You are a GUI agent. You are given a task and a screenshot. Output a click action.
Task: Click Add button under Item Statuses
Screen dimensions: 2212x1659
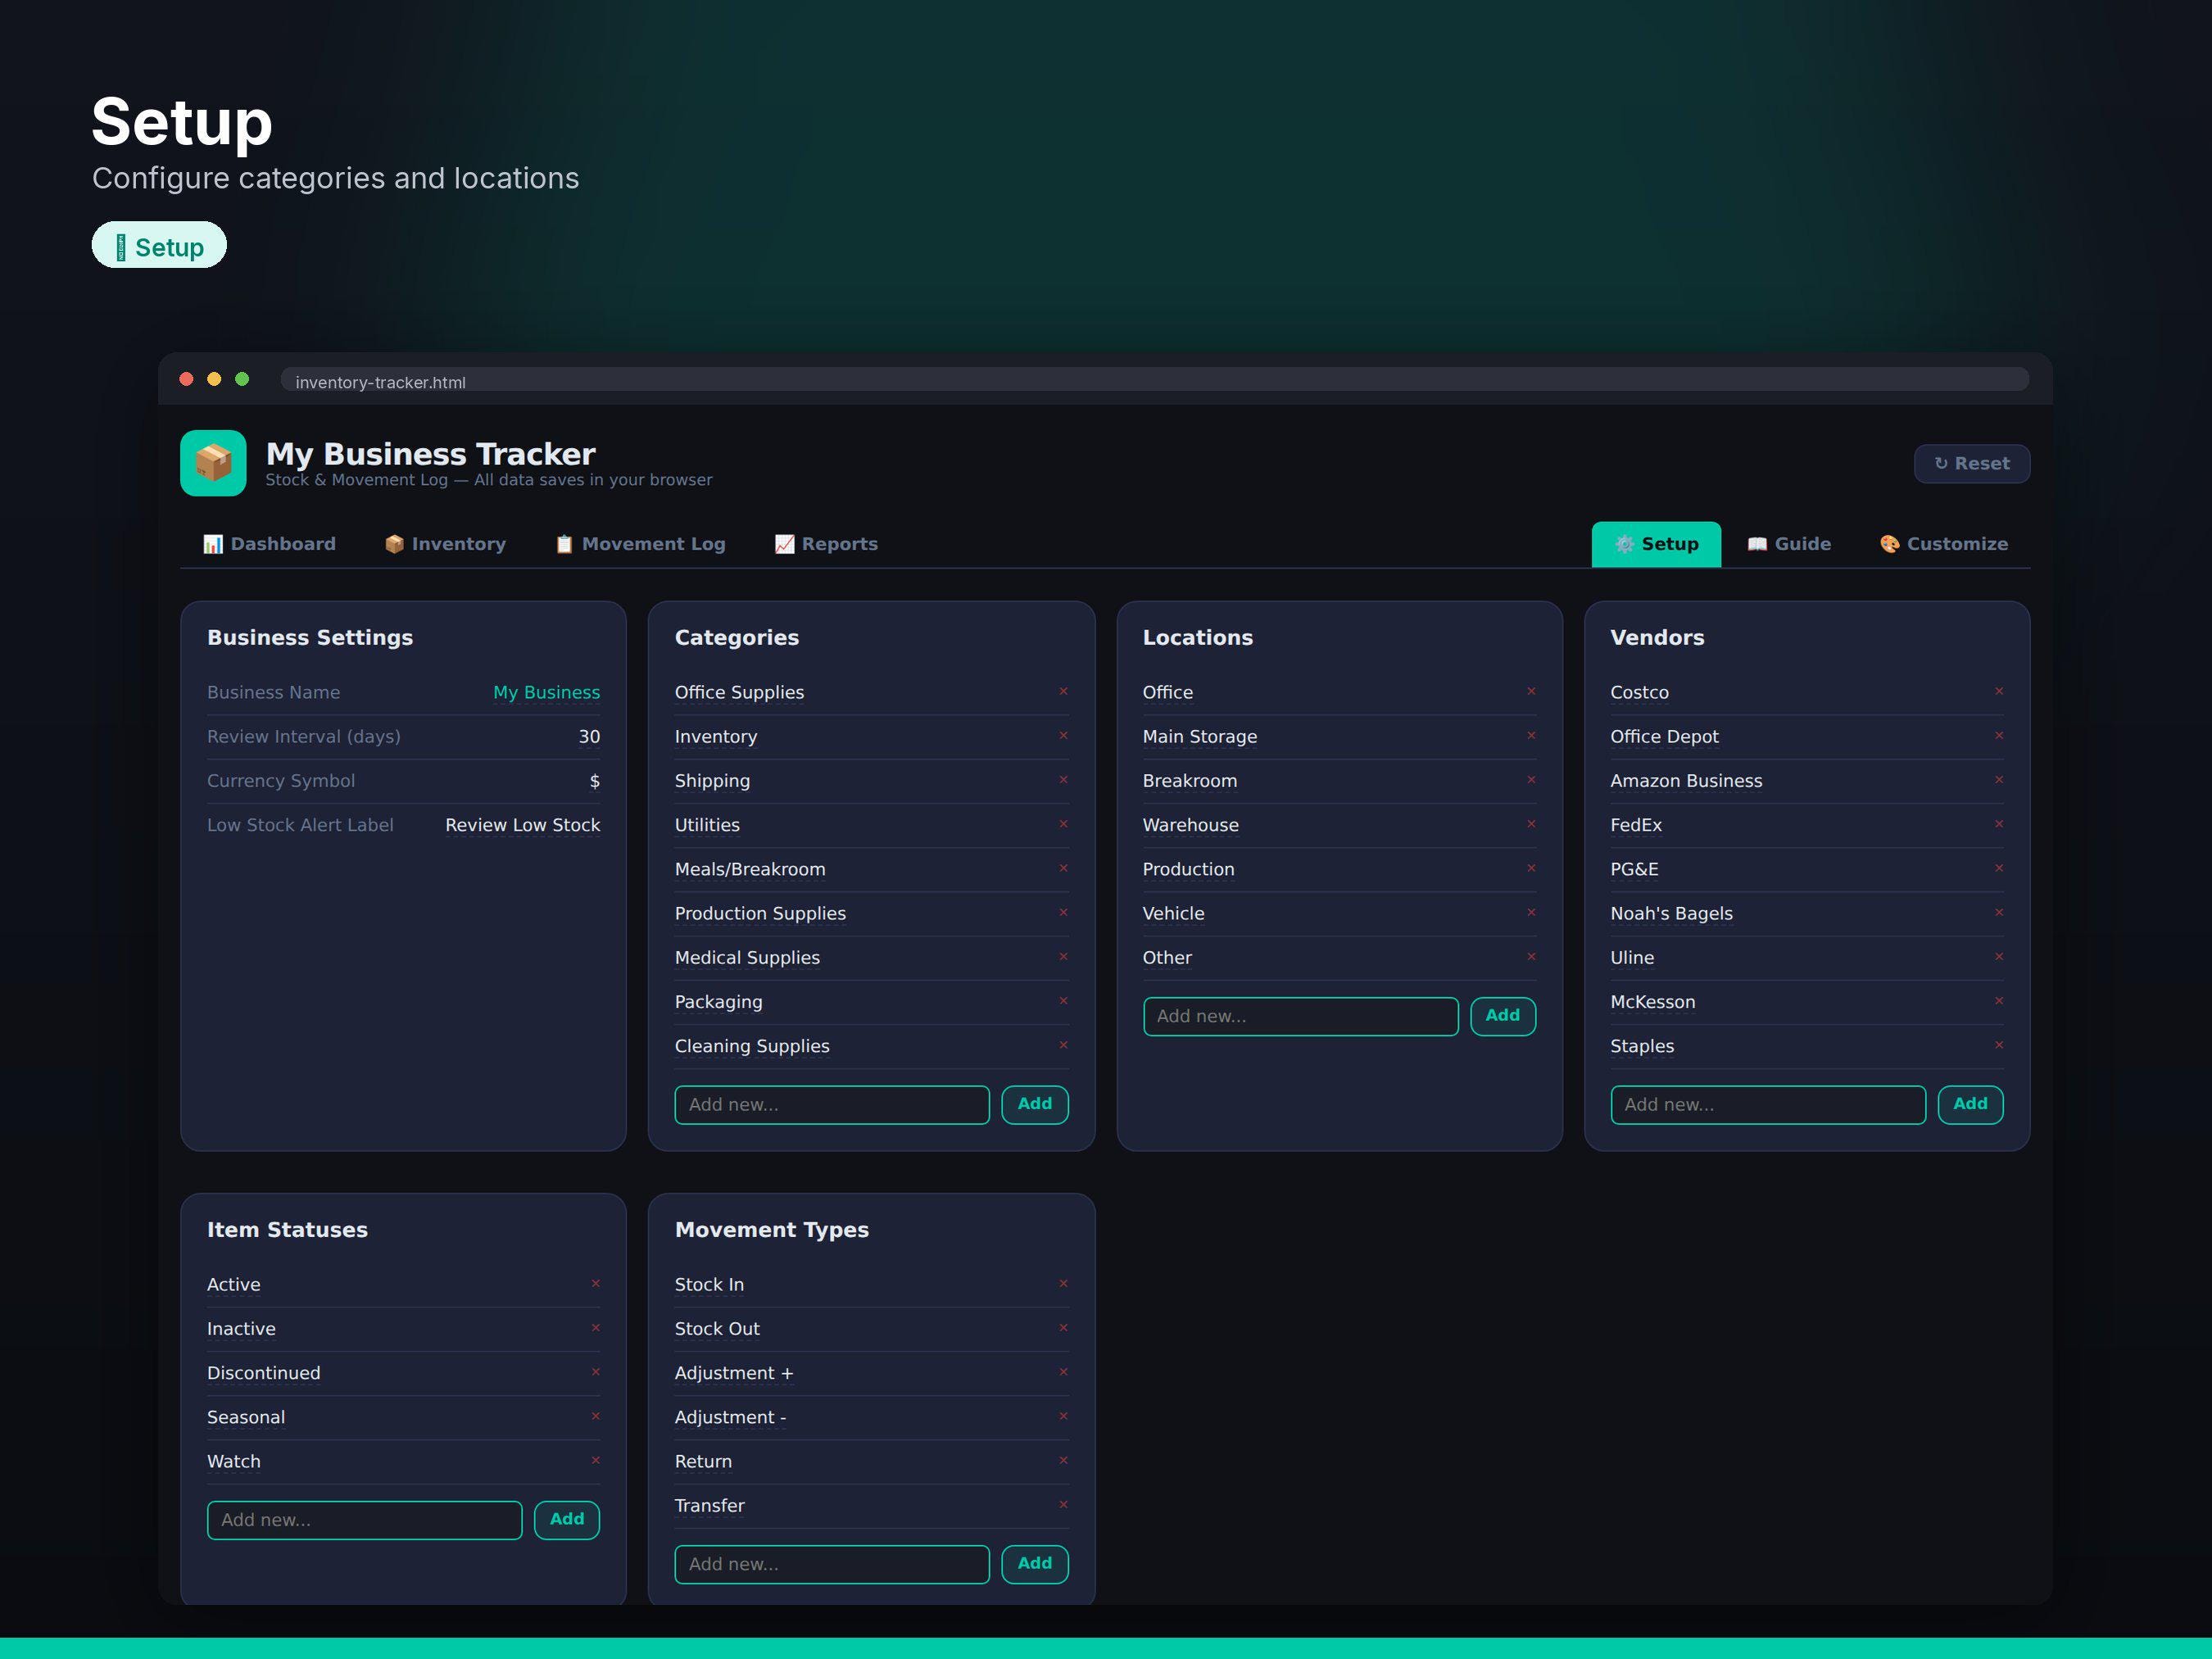(x=567, y=1519)
